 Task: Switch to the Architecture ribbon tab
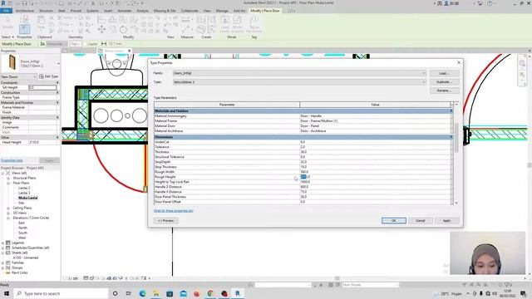click(25, 11)
